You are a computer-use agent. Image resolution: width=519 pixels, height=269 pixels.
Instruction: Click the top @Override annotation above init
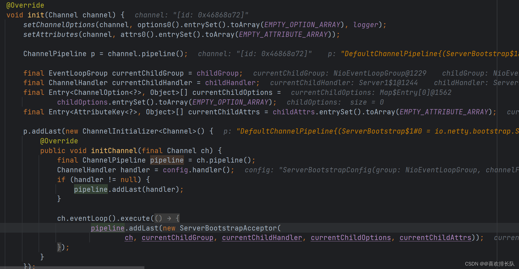(25, 5)
